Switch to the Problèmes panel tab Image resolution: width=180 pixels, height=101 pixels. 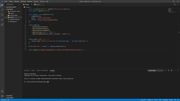click(27, 70)
